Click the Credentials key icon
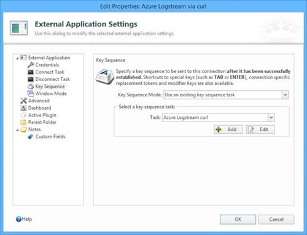307x235 pixels. click(x=31, y=65)
